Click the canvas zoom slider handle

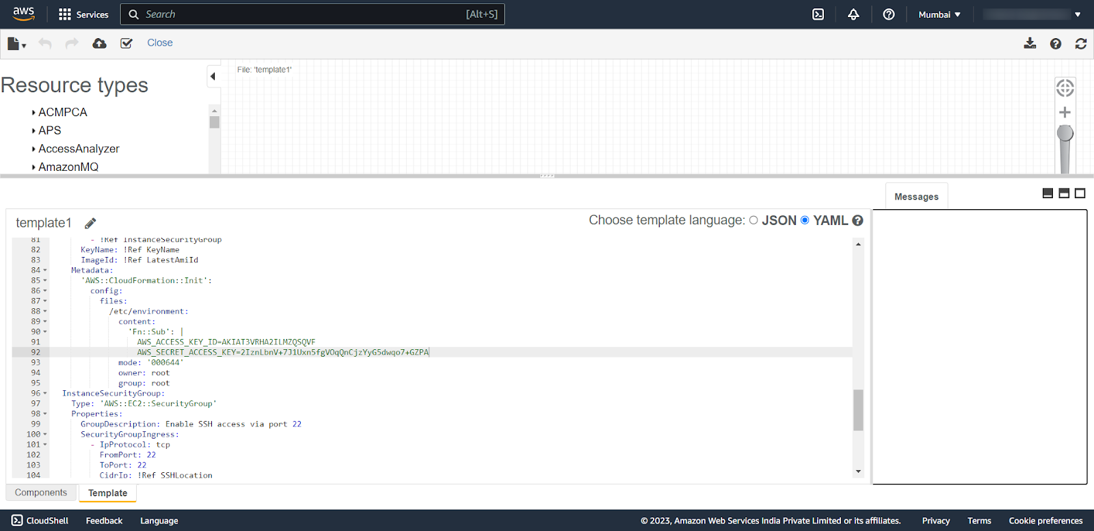tap(1065, 133)
